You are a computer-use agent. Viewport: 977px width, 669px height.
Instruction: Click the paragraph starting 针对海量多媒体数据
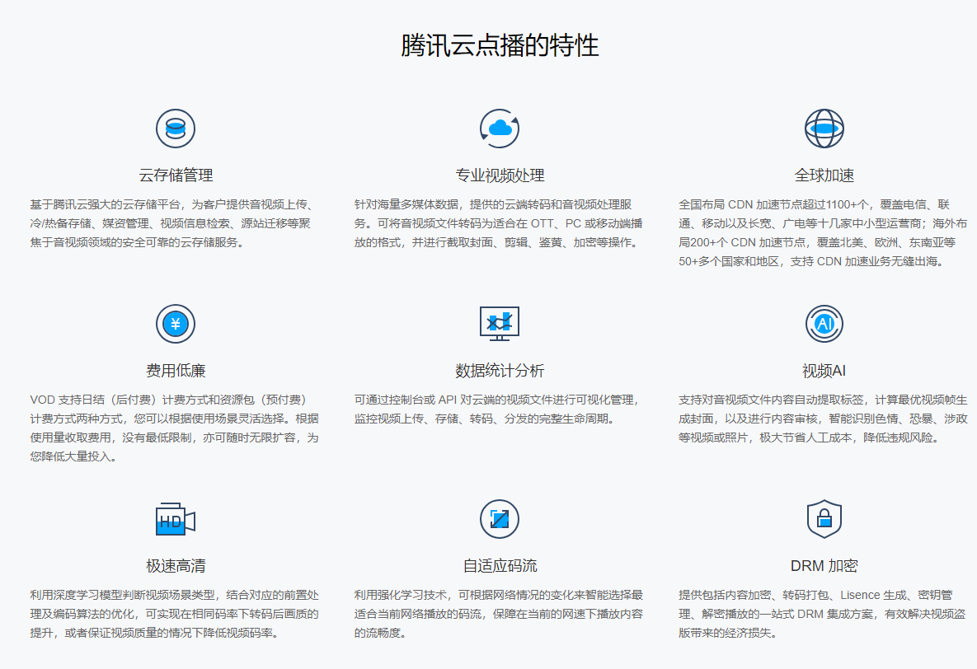[499, 223]
